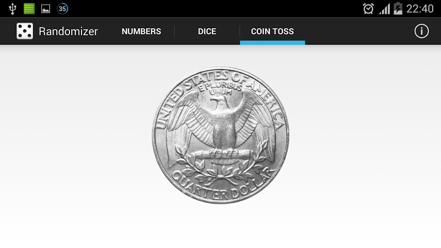Screen dimensions: 441x248
Task: Switch to the DICE tab
Action: coord(207,31)
